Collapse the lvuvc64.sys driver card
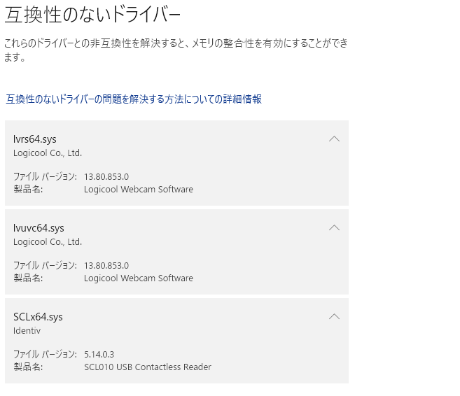Screen dimensions: 460x396 click(334, 228)
